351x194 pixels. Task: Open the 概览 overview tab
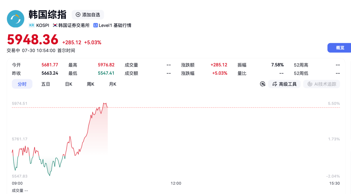point(340,48)
